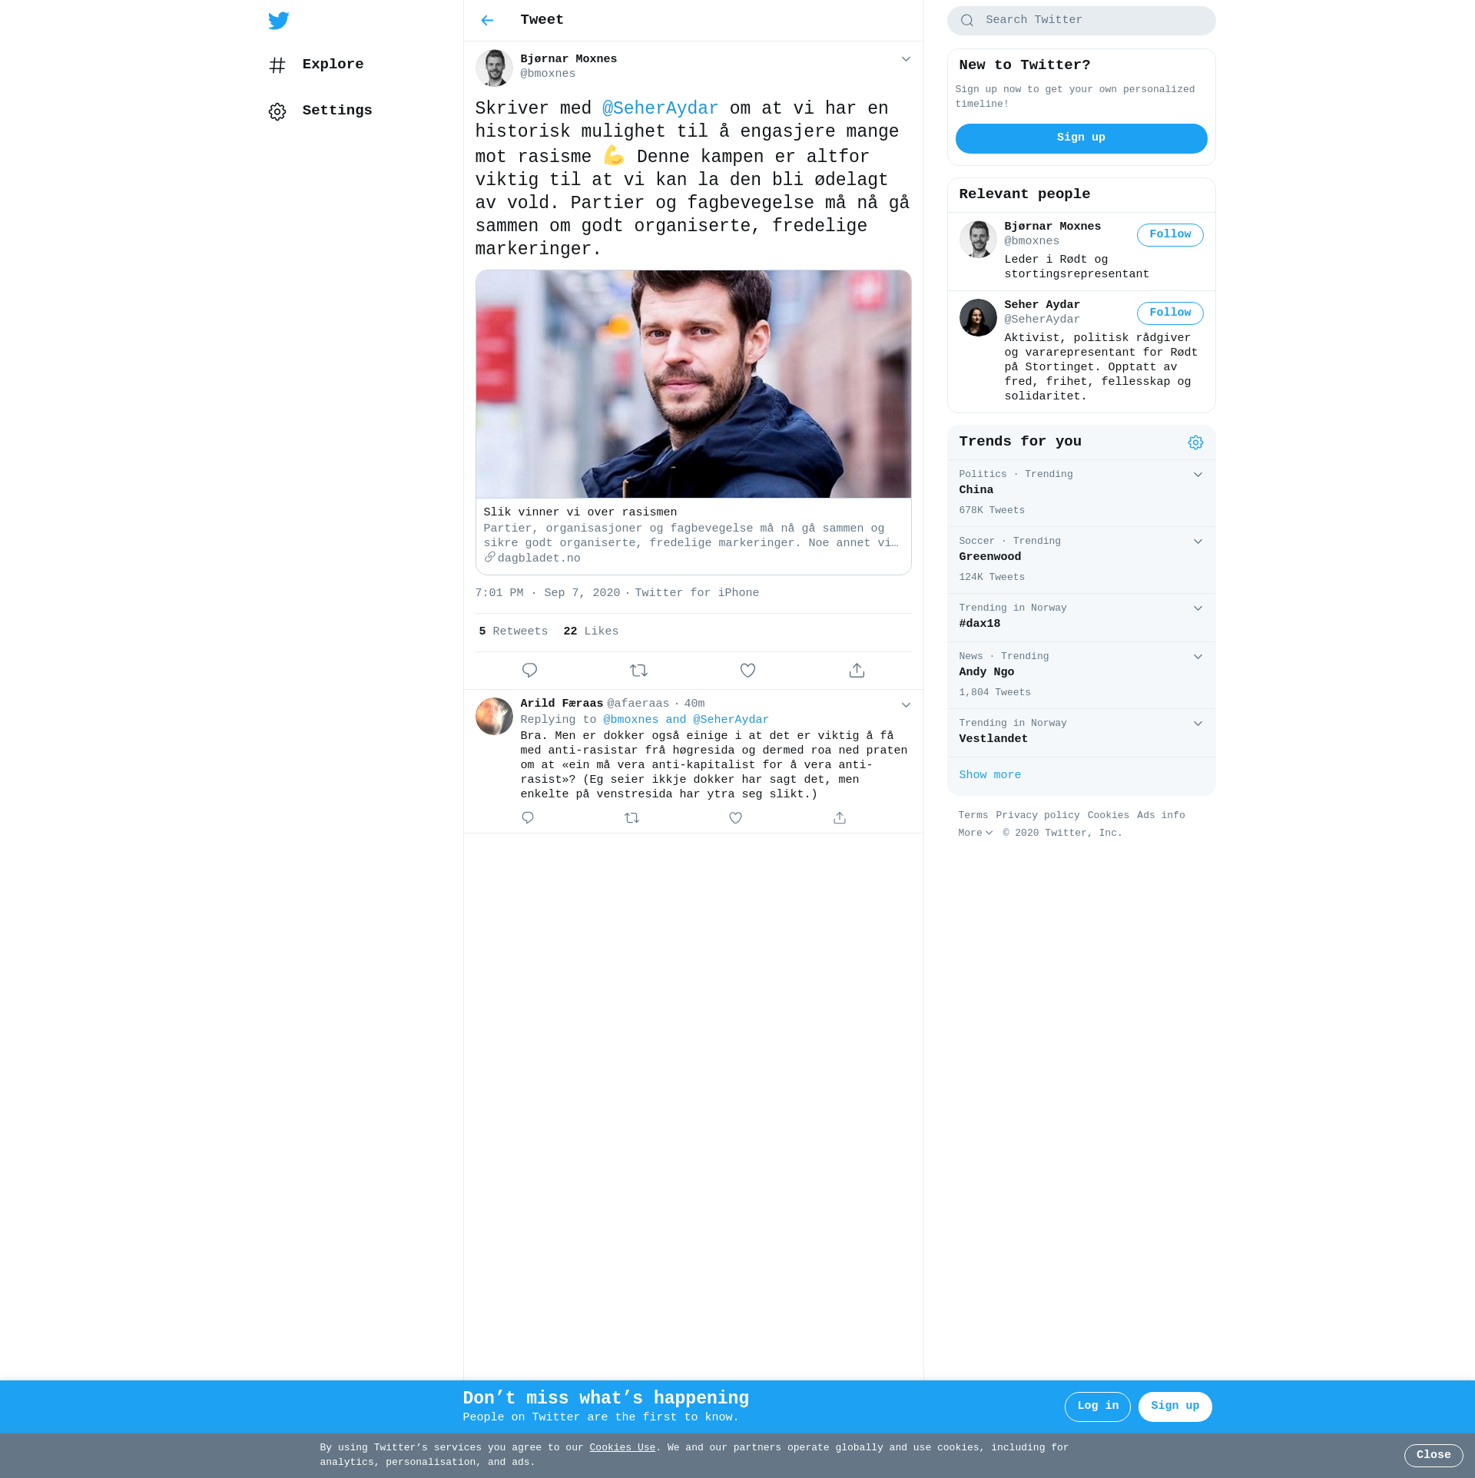The image size is (1475, 1478).
Task: Click Twitter for iPhone source link
Action: point(697,593)
